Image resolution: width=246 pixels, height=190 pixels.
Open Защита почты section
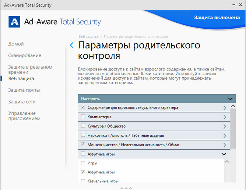(x=24, y=90)
